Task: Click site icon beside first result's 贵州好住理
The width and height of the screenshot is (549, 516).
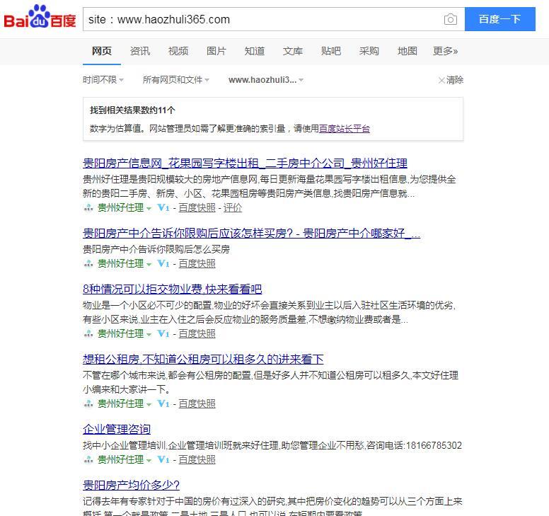Action: pos(88,208)
